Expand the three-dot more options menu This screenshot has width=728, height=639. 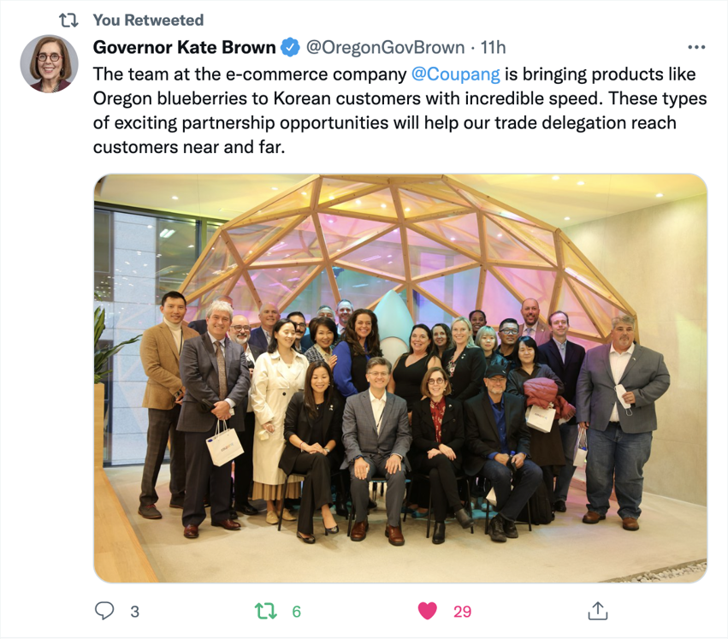point(696,47)
